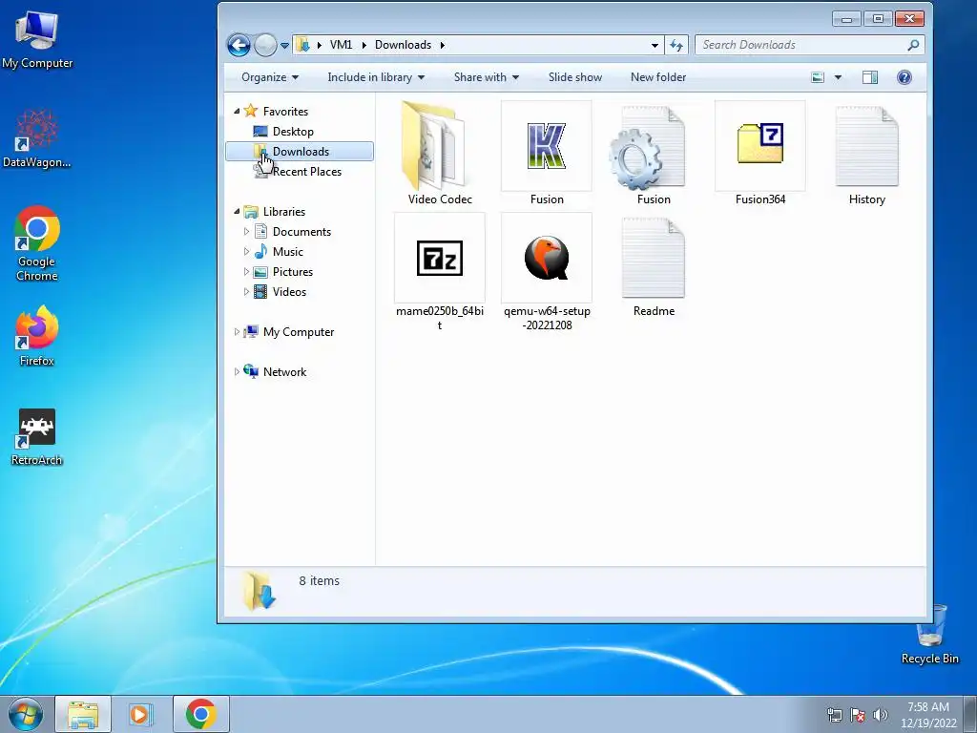Select the History text file
Screen dimensions: 977x733
coord(866,155)
